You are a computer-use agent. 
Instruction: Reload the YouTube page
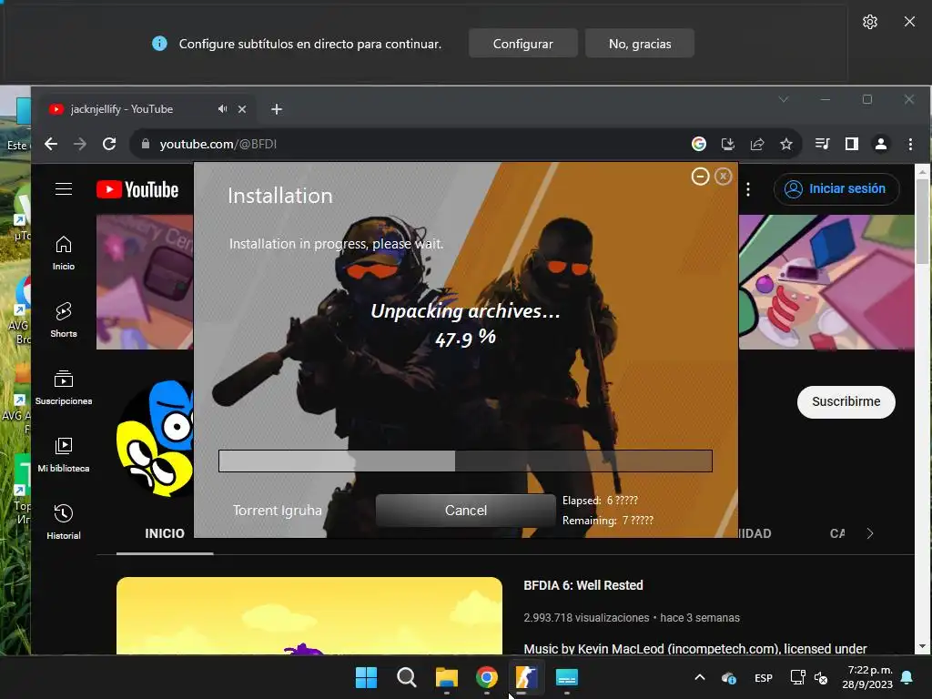[109, 144]
